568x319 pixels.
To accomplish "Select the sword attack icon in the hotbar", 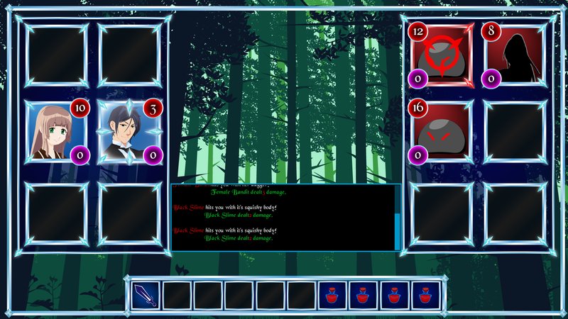I will (146, 296).
